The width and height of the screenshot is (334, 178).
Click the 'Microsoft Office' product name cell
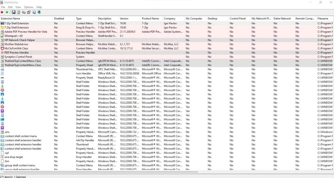[151, 74]
